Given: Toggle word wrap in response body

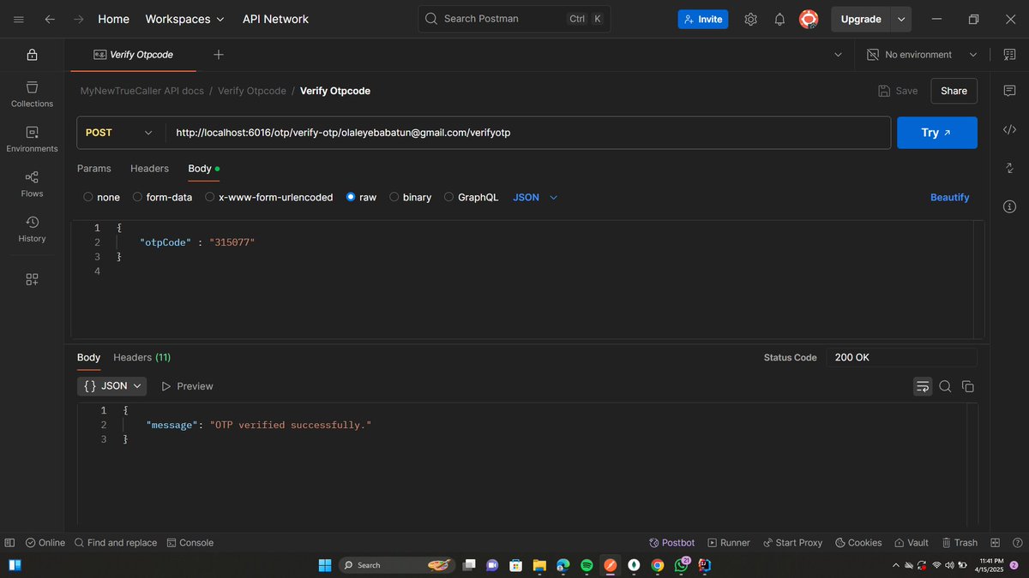Looking at the screenshot, I should (x=923, y=386).
